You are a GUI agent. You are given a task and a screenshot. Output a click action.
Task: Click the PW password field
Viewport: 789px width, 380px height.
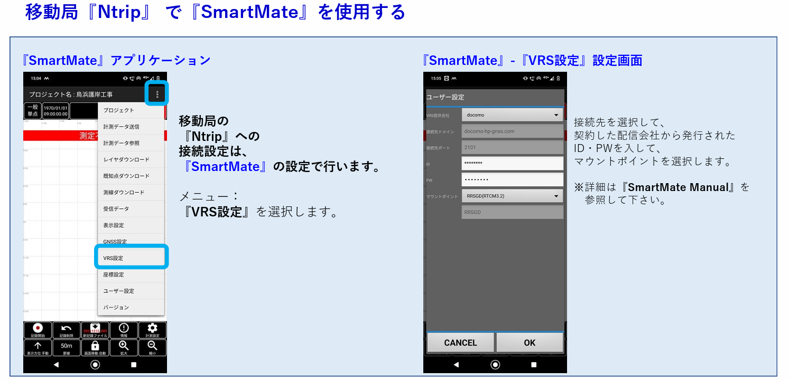pyautogui.click(x=512, y=179)
